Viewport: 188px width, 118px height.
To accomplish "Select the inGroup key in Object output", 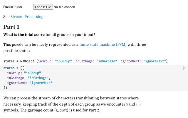I will pyautogui.click(x=44, y=61).
